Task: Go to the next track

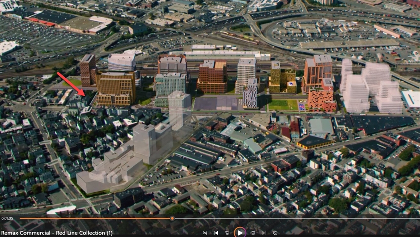Action: (x=264, y=233)
